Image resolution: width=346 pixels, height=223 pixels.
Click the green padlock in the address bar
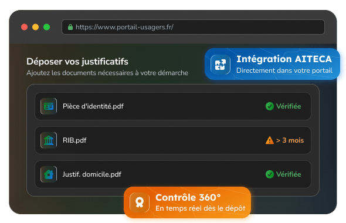[70, 27]
